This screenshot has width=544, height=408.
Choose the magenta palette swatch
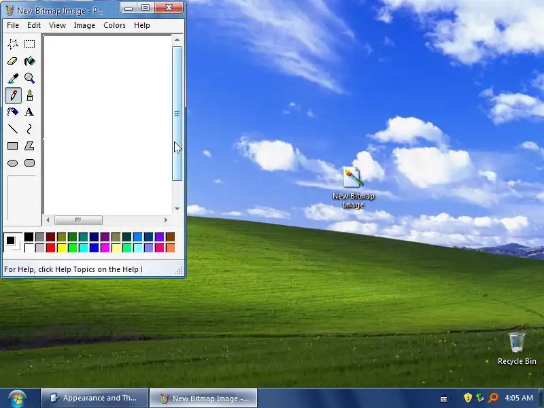pyautogui.click(x=105, y=248)
